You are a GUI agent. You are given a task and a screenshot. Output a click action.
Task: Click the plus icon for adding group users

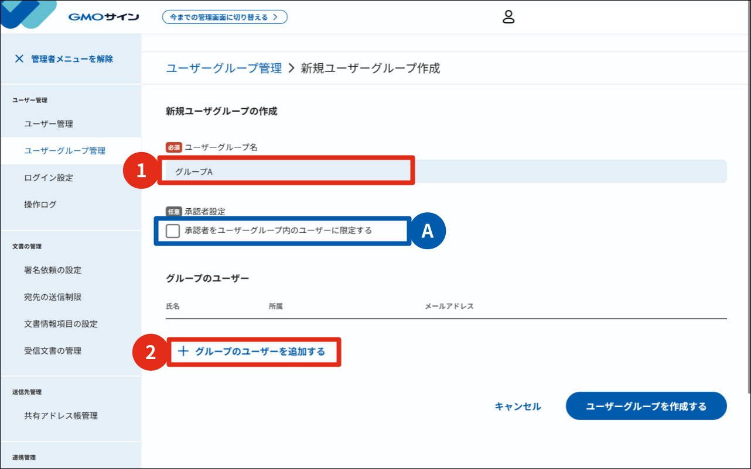pos(183,351)
